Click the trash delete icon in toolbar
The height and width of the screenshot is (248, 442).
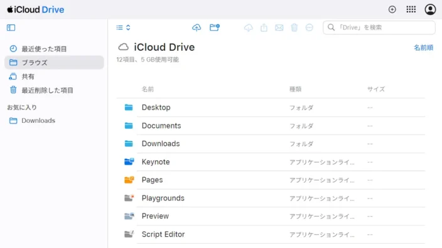click(x=294, y=28)
